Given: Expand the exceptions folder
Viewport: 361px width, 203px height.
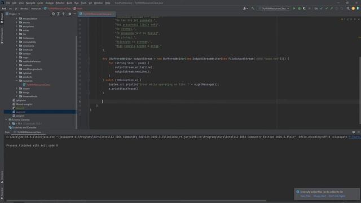Looking at the screenshot, I should pos(16,27).
